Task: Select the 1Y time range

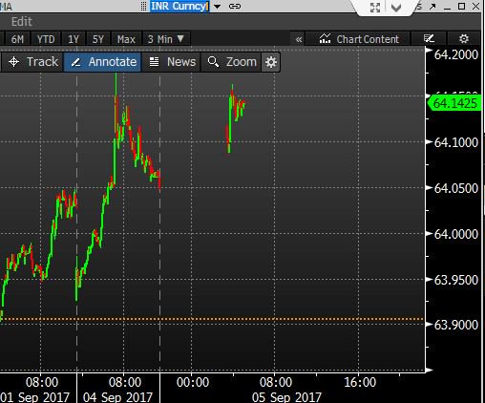Action: [x=74, y=39]
